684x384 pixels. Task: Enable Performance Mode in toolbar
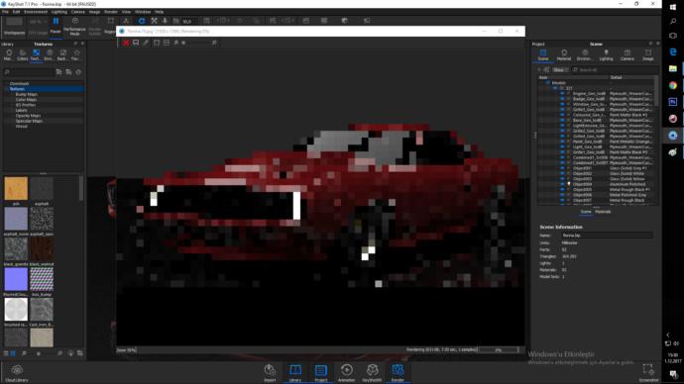tap(74, 26)
